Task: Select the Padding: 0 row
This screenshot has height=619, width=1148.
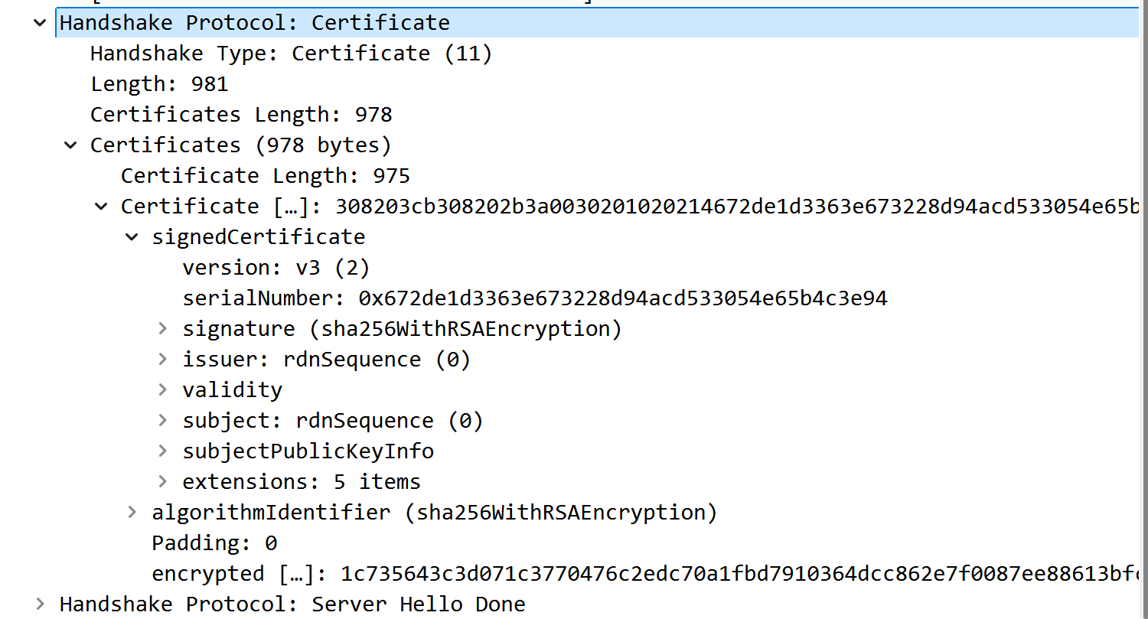Action: (x=214, y=543)
